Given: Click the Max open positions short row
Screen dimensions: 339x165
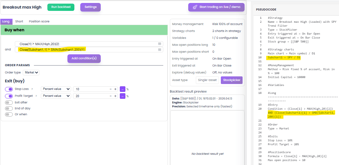Looking at the screenshot, I should point(207,52).
